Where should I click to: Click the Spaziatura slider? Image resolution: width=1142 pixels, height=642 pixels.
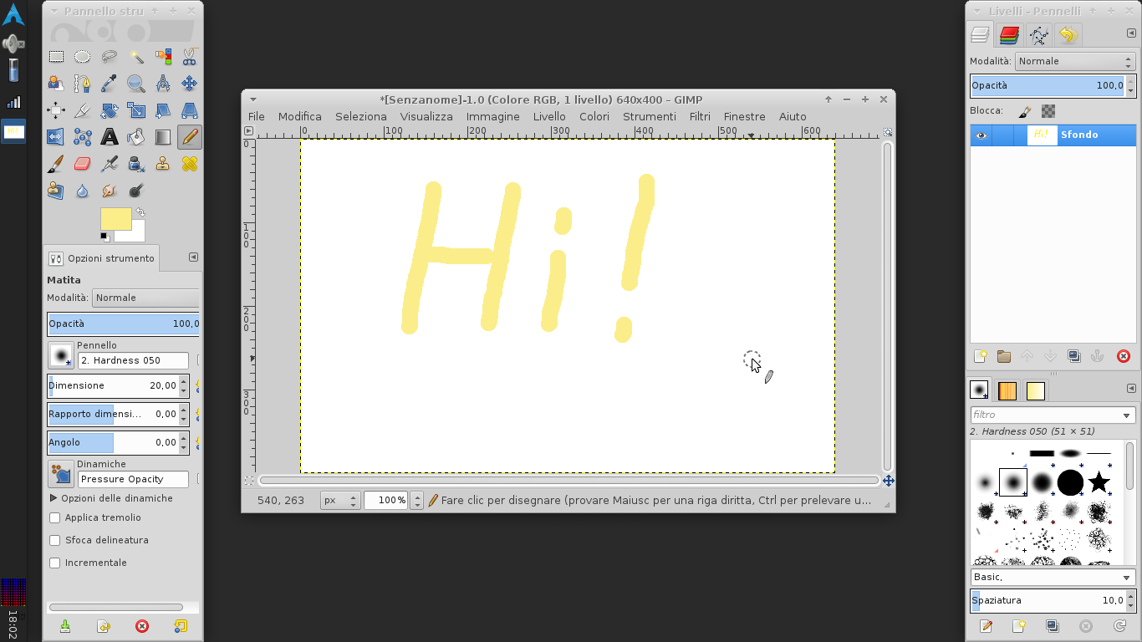click(x=1048, y=600)
